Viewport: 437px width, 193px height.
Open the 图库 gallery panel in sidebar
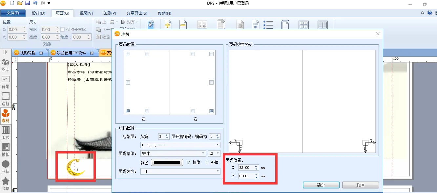6,65
